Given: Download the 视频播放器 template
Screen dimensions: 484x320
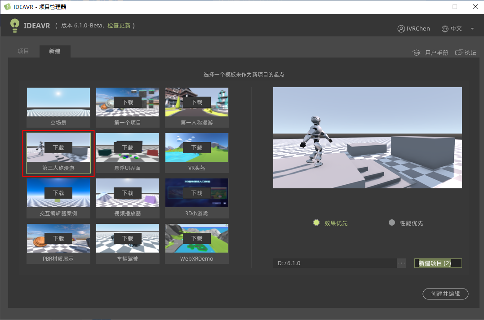Looking at the screenshot, I should pyautogui.click(x=128, y=193).
